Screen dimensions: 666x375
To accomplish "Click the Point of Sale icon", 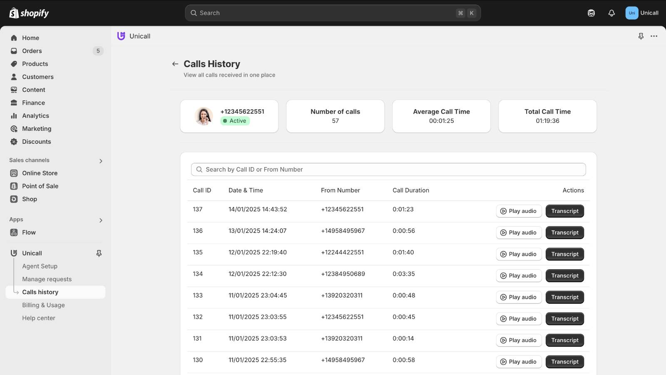I will (x=14, y=186).
